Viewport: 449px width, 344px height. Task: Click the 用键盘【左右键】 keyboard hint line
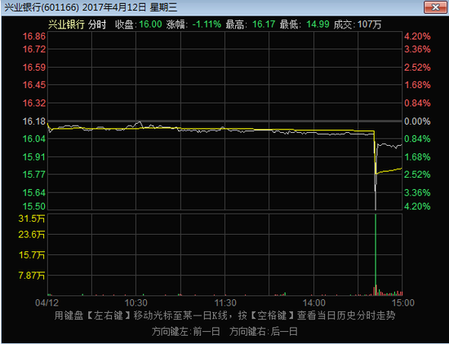coord(224,315)
